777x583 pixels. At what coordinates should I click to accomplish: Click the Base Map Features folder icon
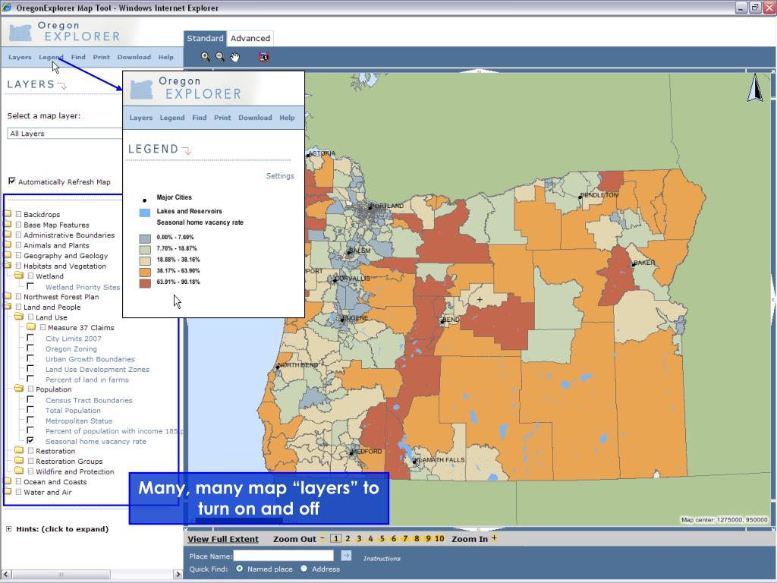(8, 225)
